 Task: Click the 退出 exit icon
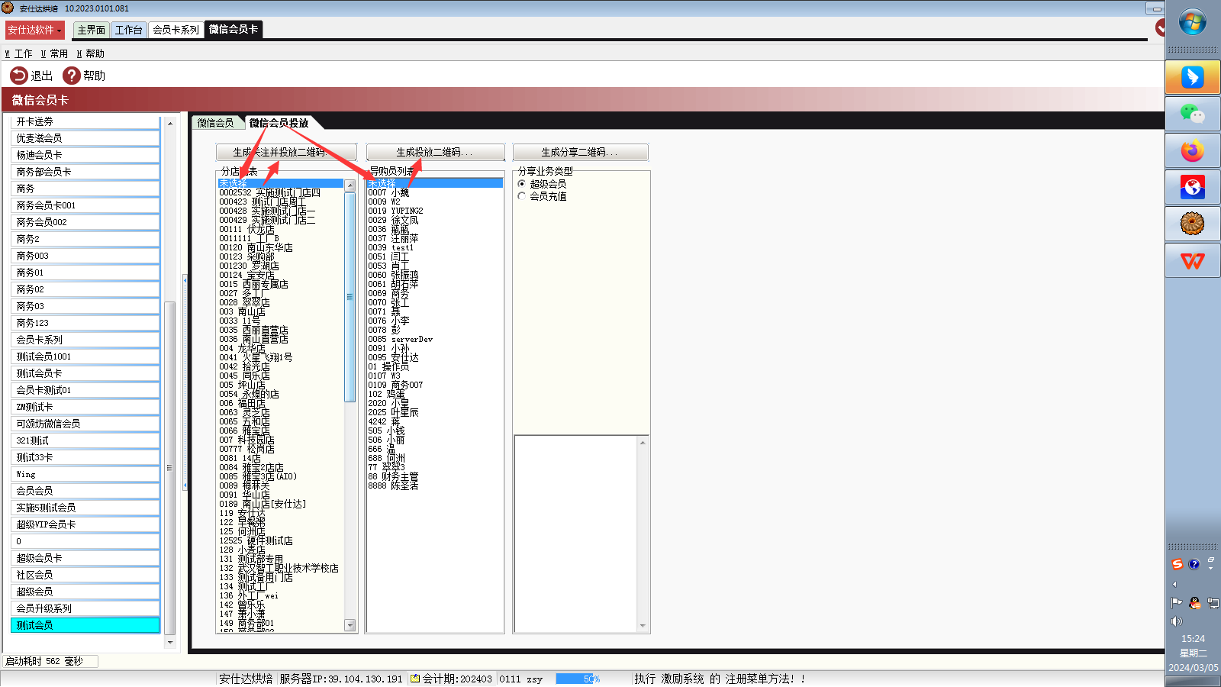pos(18,76)
